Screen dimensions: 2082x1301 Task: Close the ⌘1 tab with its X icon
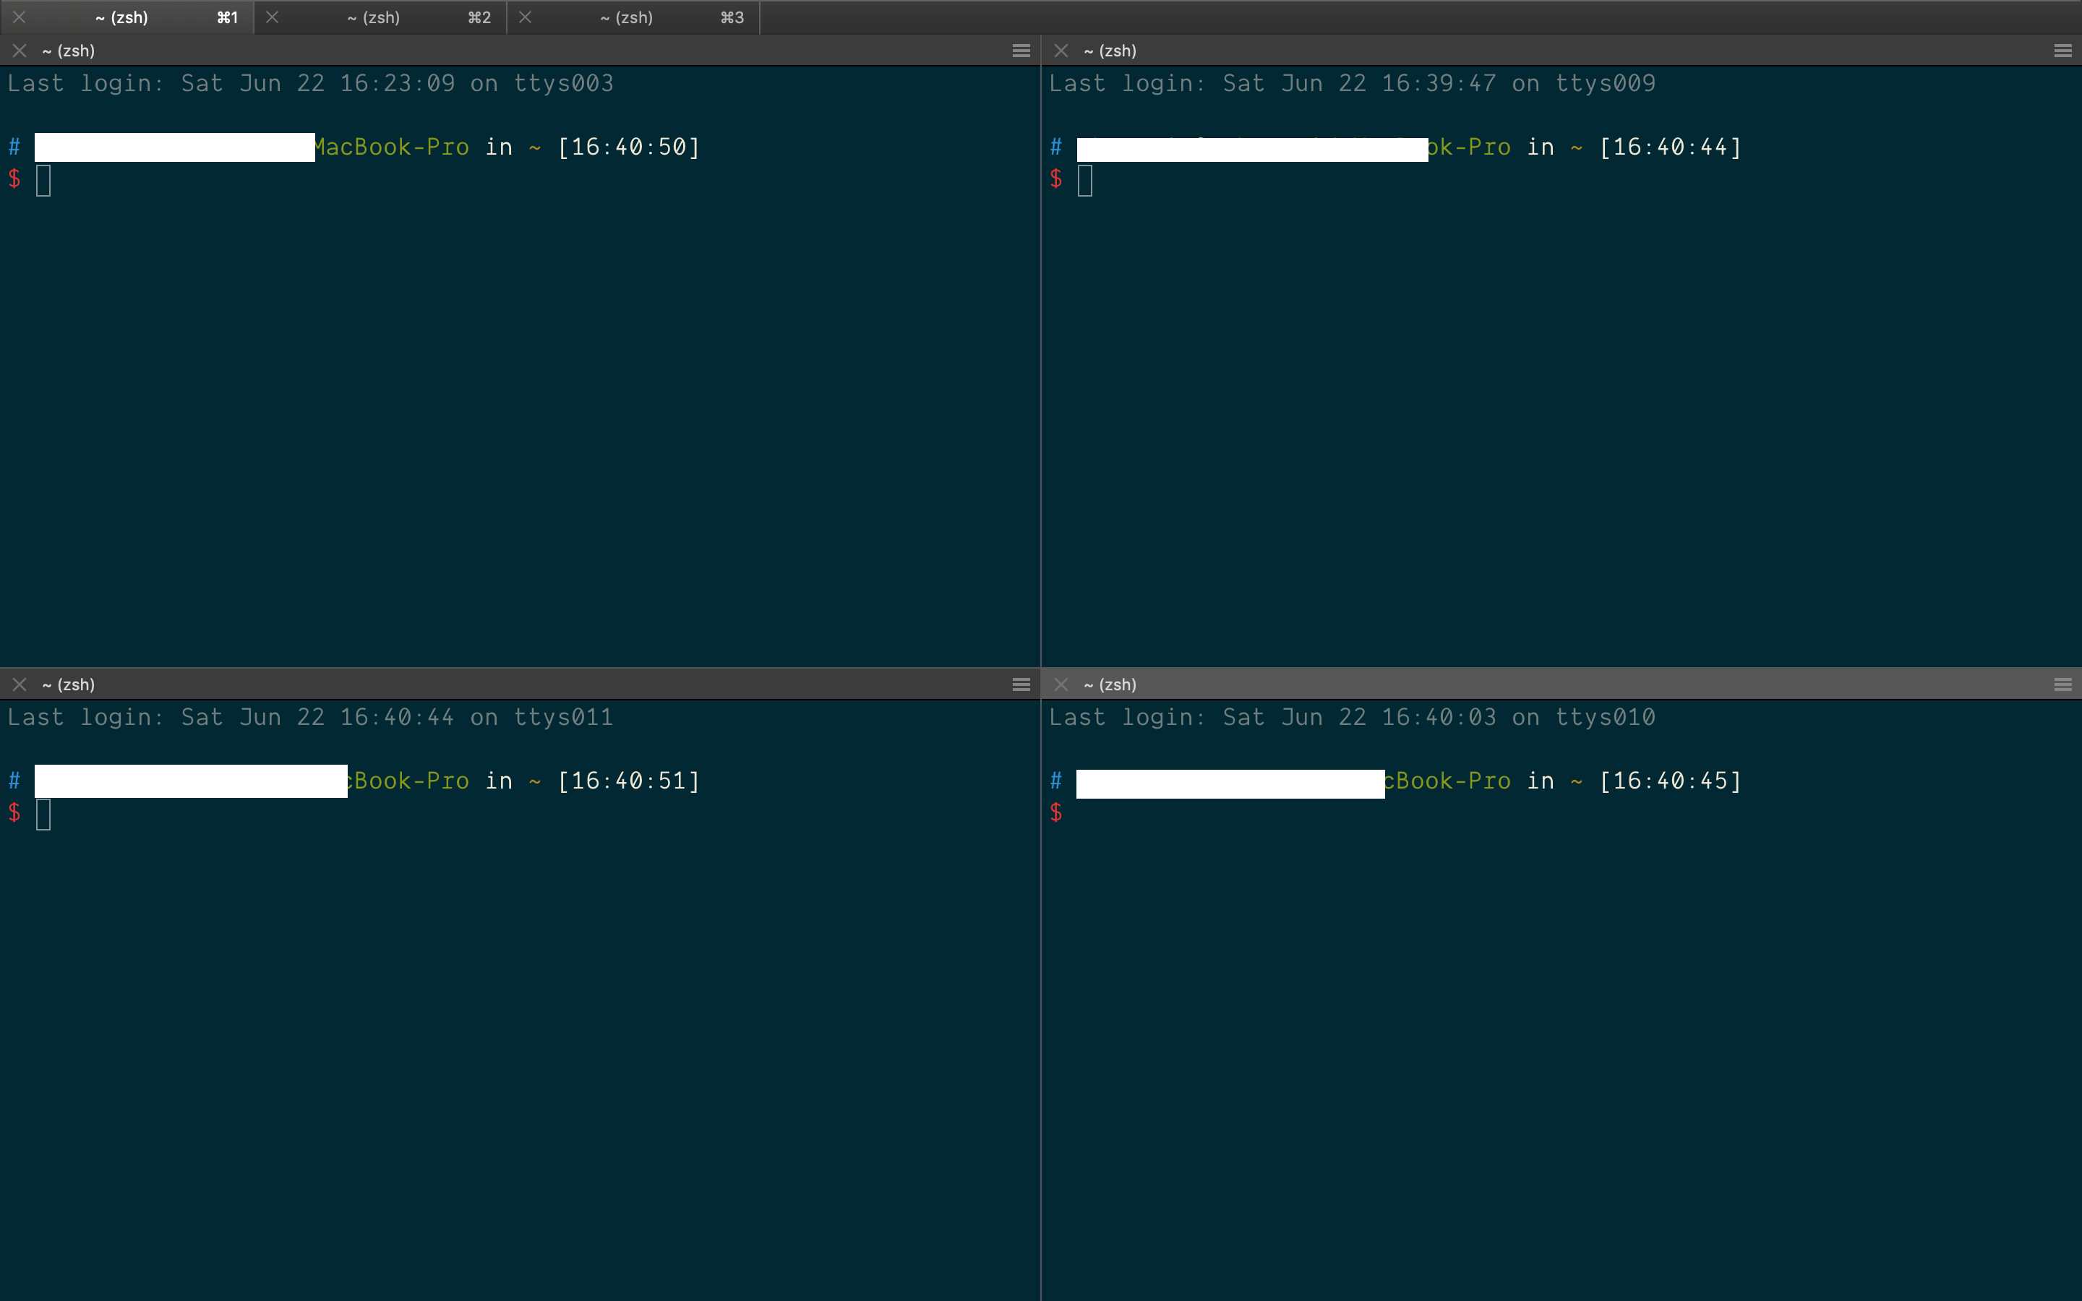pos(19,17)
